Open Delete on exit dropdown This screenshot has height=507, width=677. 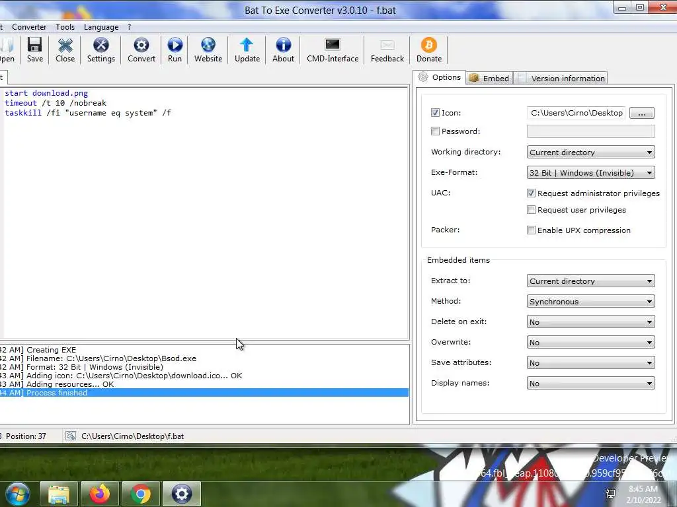(590, 322)
